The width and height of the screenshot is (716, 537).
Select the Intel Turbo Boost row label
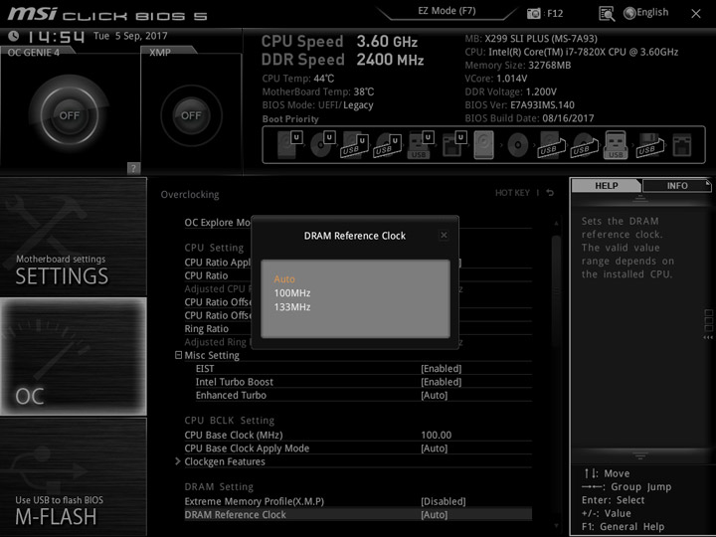click(235, 382)
